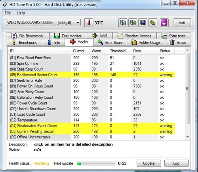
Task: Select the (C2) Temperature row
Action: (92, 120)
